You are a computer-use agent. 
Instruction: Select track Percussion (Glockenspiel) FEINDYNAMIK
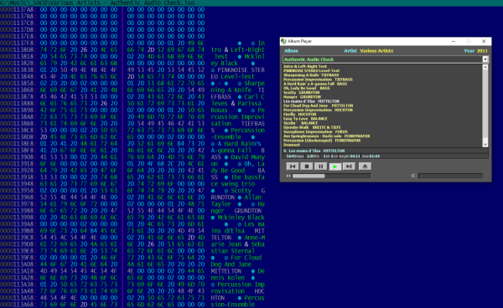pos(322,141)
